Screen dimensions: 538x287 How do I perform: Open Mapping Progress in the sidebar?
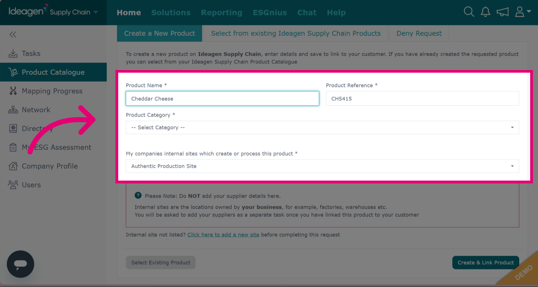pyautogui.click(x=53, y=91)
